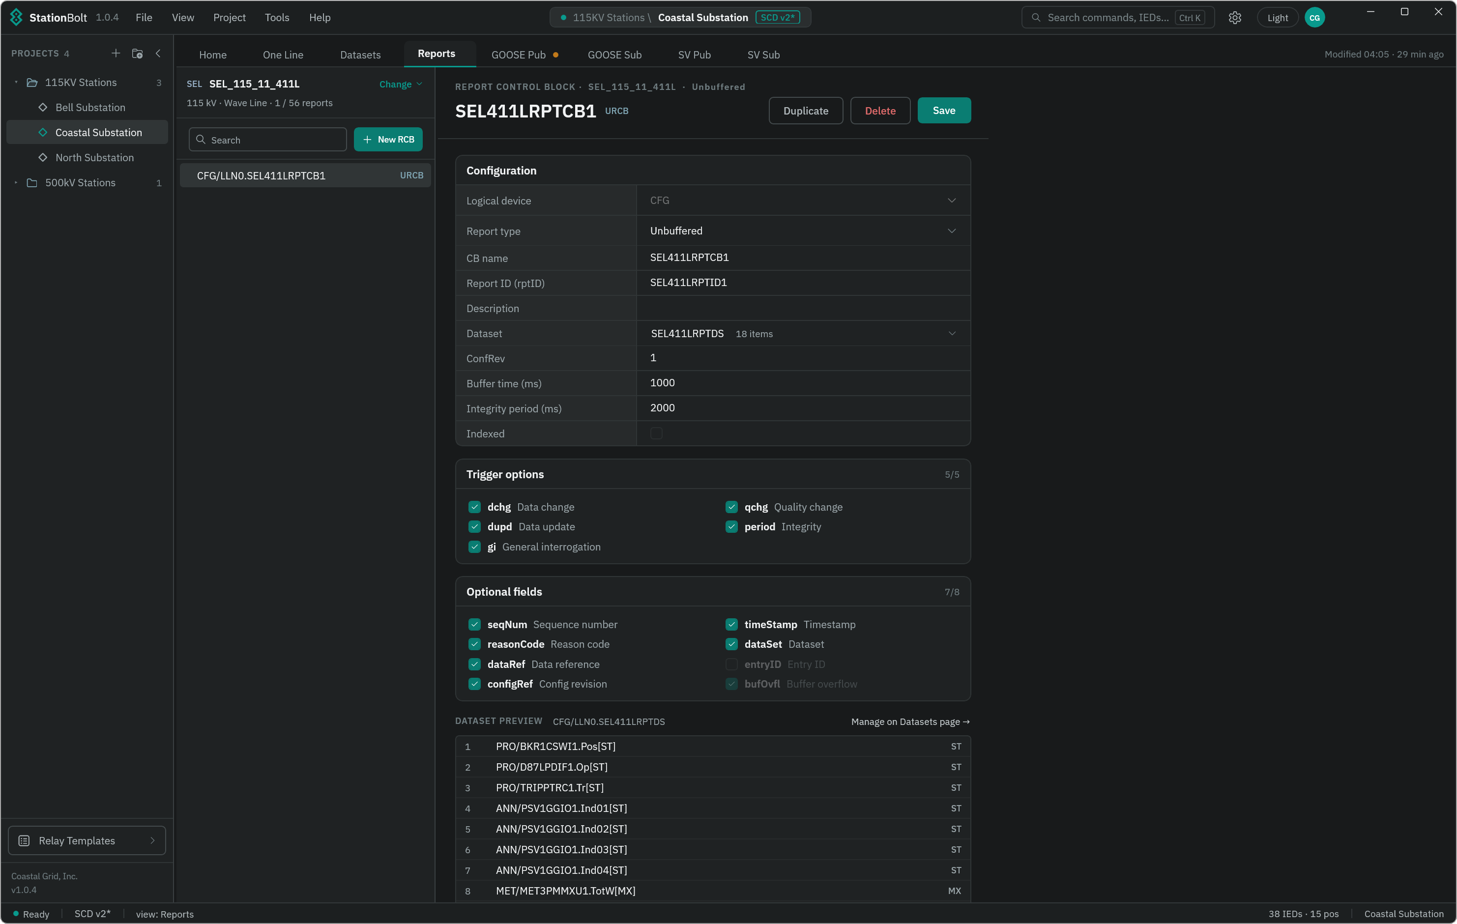
Task: Open the Dataset SEL411LRPTDS dropdown
Action: coord(804,333)
